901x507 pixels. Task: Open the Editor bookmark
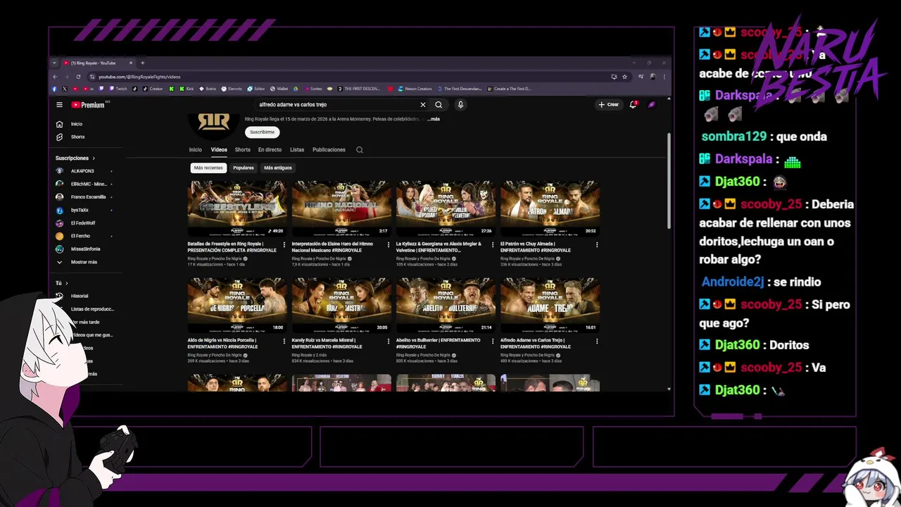click(256, 89)
